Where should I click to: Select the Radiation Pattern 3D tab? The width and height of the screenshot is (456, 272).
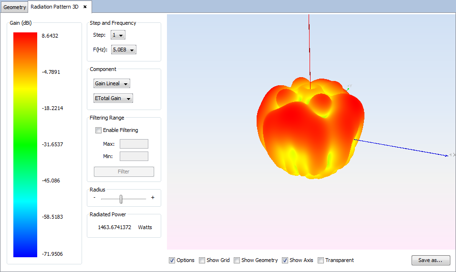pos(54,7)
